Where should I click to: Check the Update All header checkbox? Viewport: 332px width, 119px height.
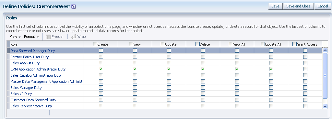tap(263, 44)
